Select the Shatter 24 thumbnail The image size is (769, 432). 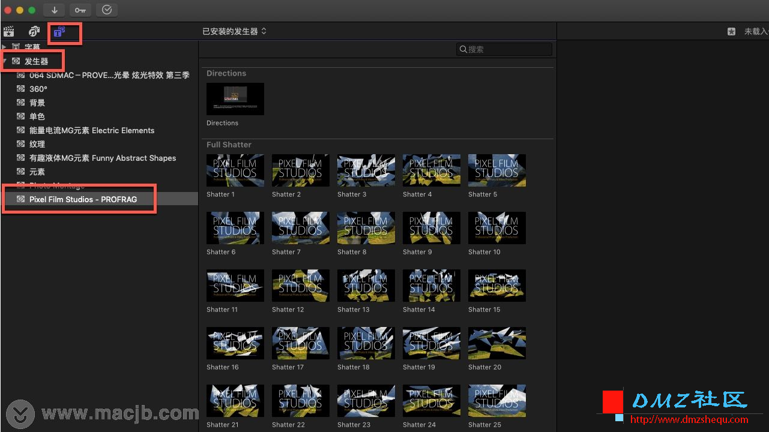[432, 401]
